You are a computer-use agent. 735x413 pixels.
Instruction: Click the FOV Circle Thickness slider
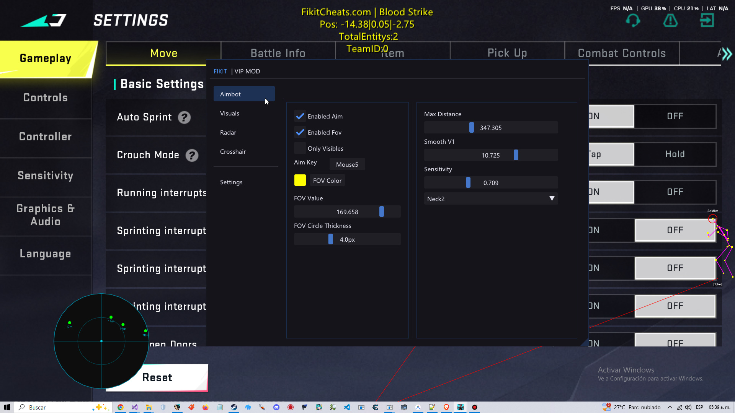347,239
